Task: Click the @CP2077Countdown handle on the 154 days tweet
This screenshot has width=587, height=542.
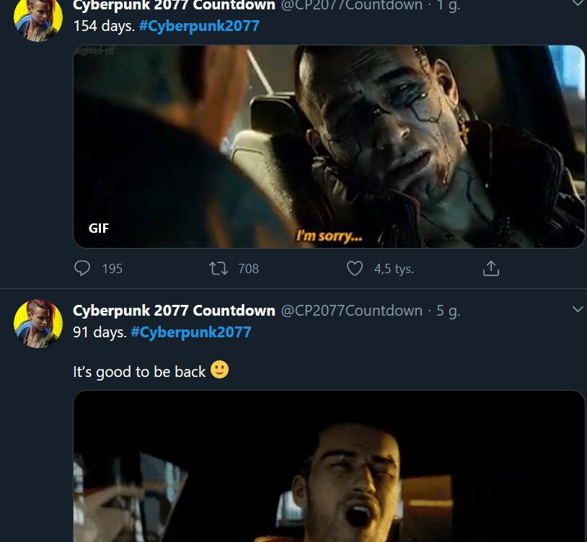Action: pyautogui.click(x=350, y=6)
